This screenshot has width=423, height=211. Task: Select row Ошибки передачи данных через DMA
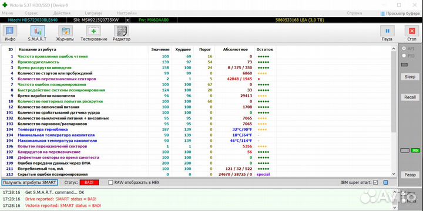(x=139, y=163)
